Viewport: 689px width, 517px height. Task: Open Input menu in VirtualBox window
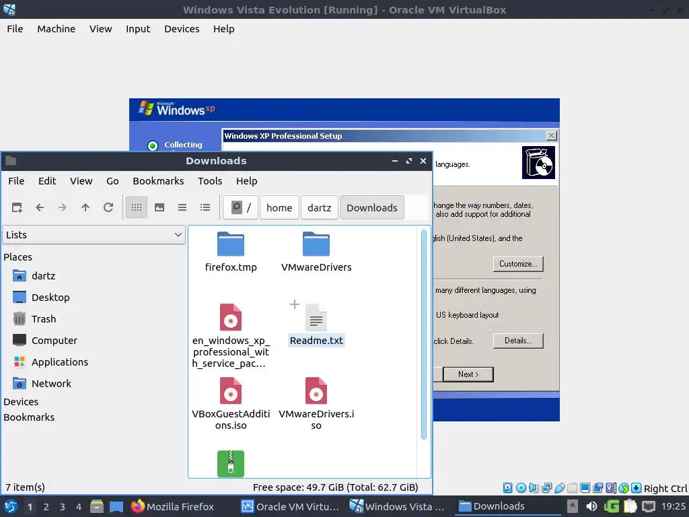coord(138,29)
